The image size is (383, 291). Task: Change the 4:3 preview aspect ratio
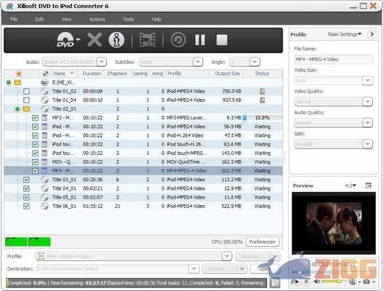(350, 186)
